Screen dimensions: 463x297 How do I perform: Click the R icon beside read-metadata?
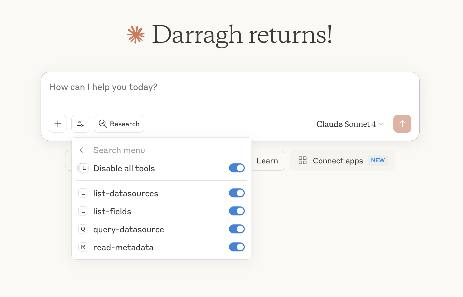click(83, 247)
